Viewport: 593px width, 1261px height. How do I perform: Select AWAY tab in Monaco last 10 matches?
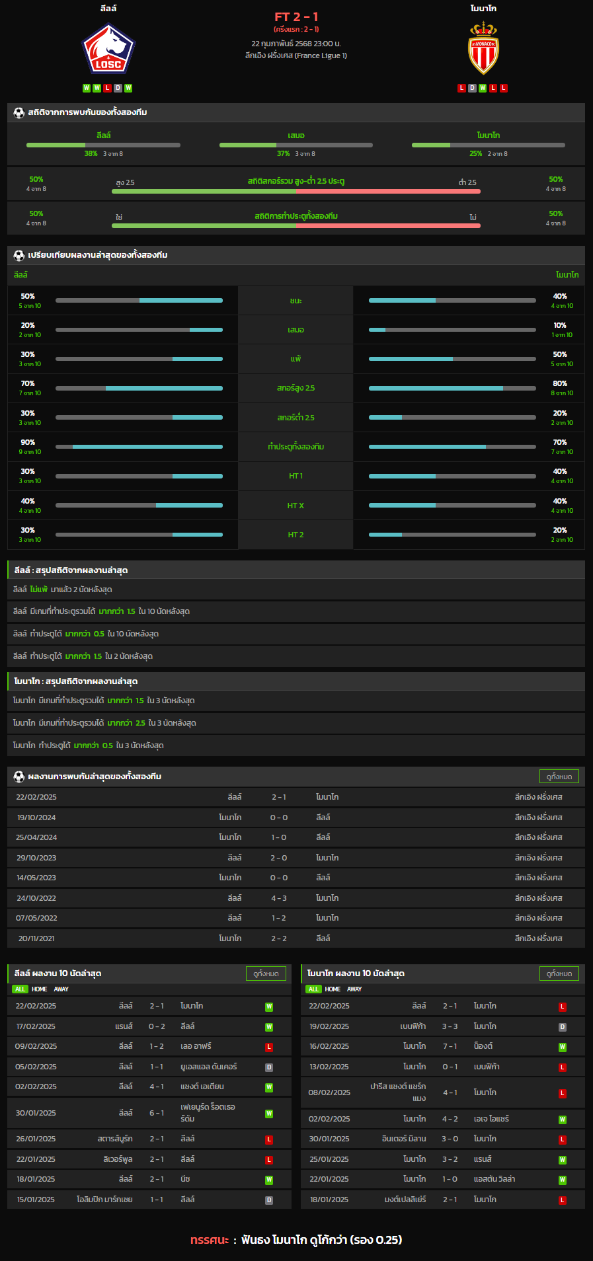[x=354, y=989]
